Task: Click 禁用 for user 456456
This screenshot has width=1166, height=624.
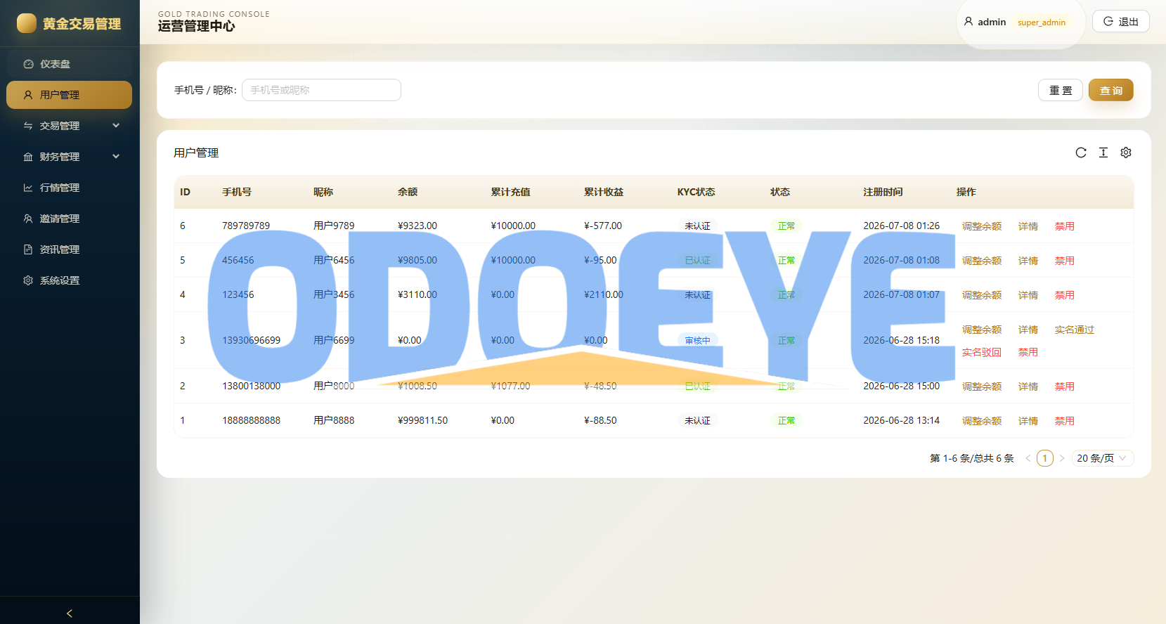Action: click(x=1064, y=261)
